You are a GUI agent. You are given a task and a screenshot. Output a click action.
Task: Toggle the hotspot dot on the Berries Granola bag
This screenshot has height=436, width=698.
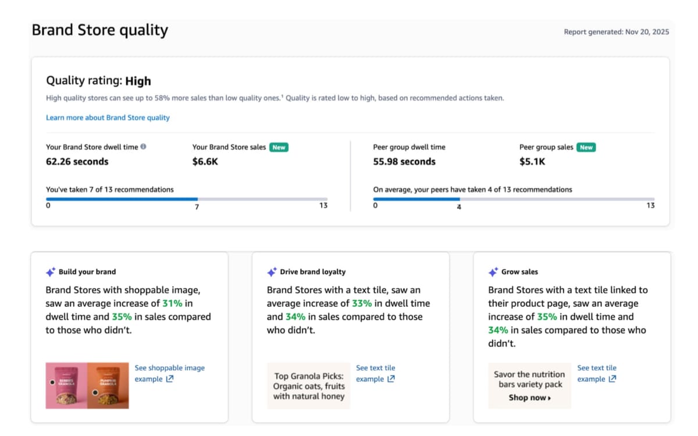point(51,383)
